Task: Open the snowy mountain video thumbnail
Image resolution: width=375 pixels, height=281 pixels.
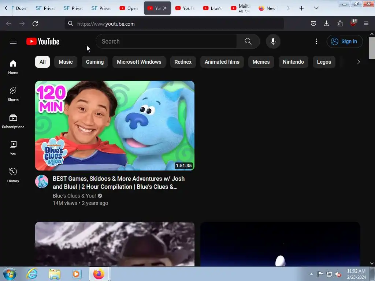Action: pos(115,244)
